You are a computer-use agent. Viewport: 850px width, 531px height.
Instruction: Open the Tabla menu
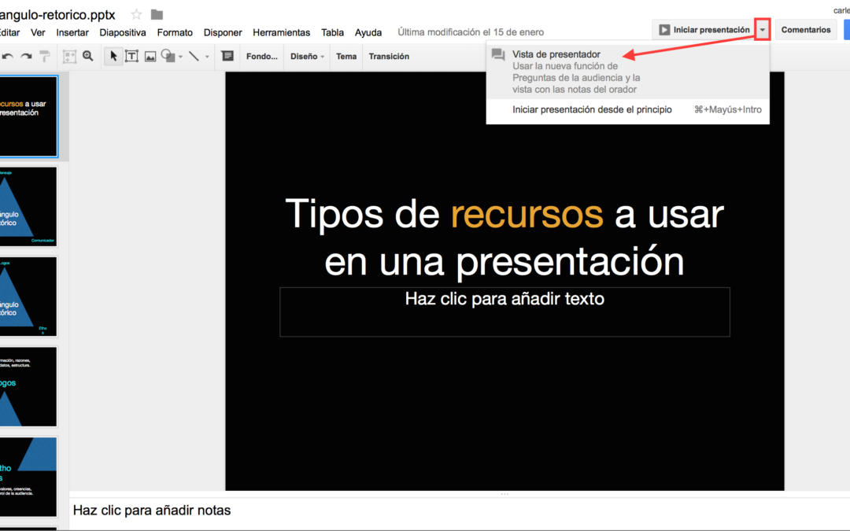coord(332,32)
